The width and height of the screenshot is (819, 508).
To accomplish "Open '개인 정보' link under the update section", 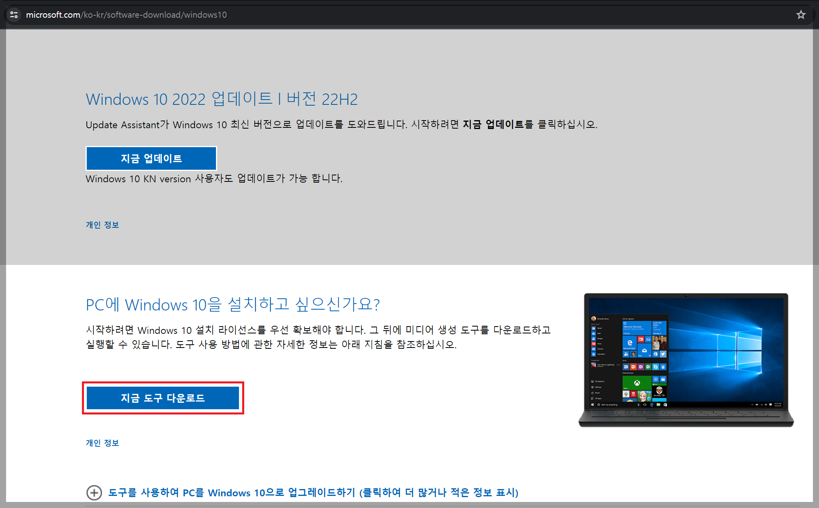I will 102,225.
